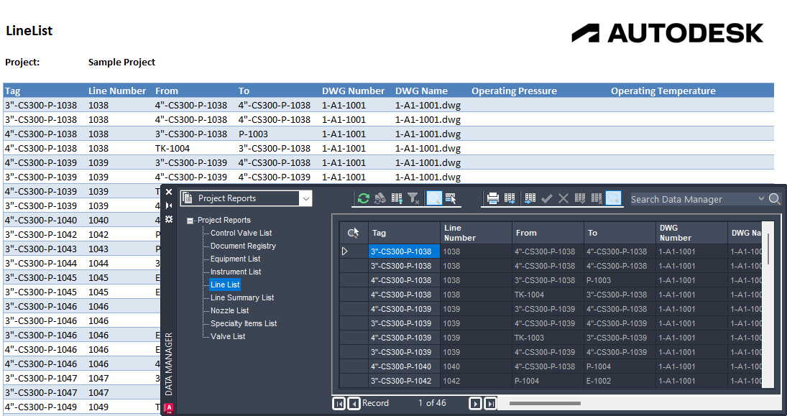The image size is (787, 416).
Task: Click the Remove Filter funnel icon
Action: point(413,198)
